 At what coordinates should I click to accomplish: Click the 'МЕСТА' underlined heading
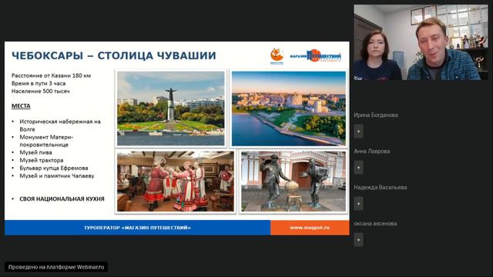(x=21, y=106)
